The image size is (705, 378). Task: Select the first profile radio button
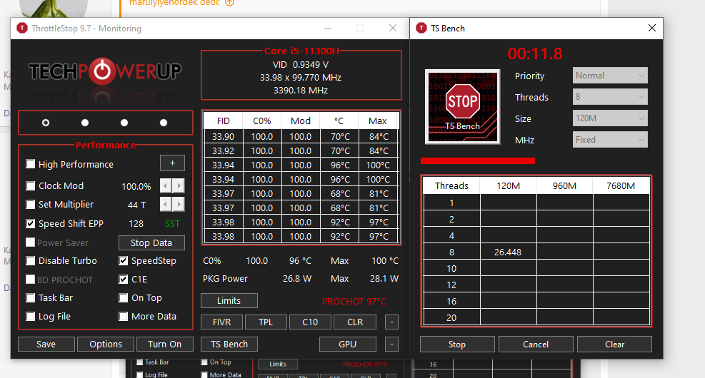pos(46,123)
